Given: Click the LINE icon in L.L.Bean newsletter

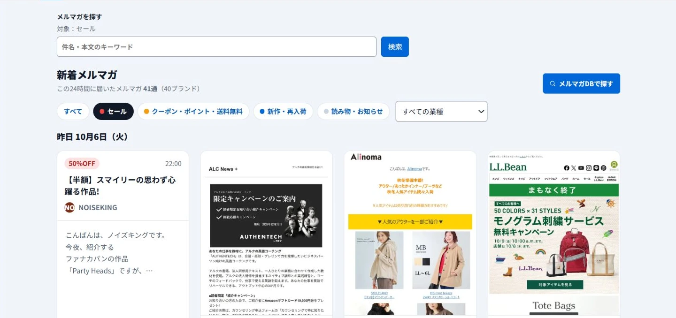Looking at the screenshot, I should click(x=596, y=168).
